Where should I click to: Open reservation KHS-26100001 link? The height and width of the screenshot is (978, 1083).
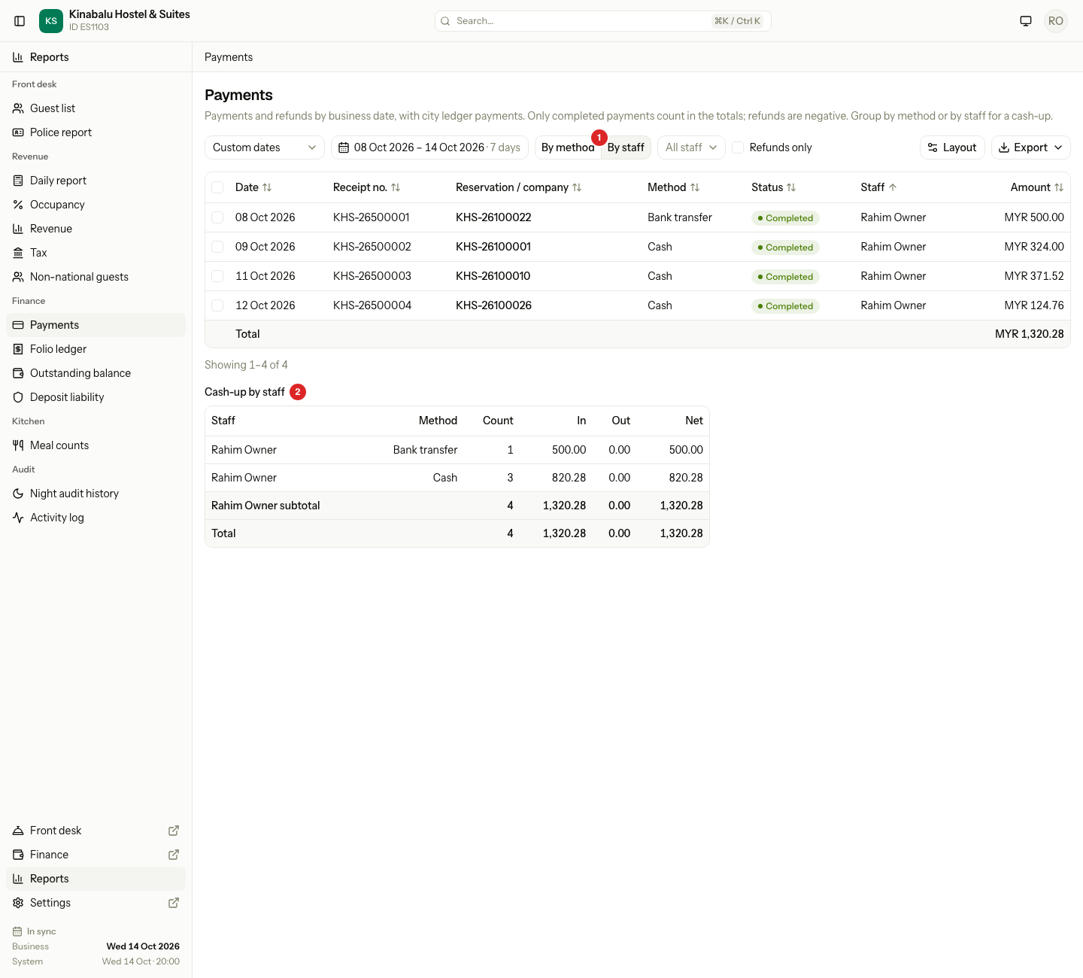click(493, 247)
